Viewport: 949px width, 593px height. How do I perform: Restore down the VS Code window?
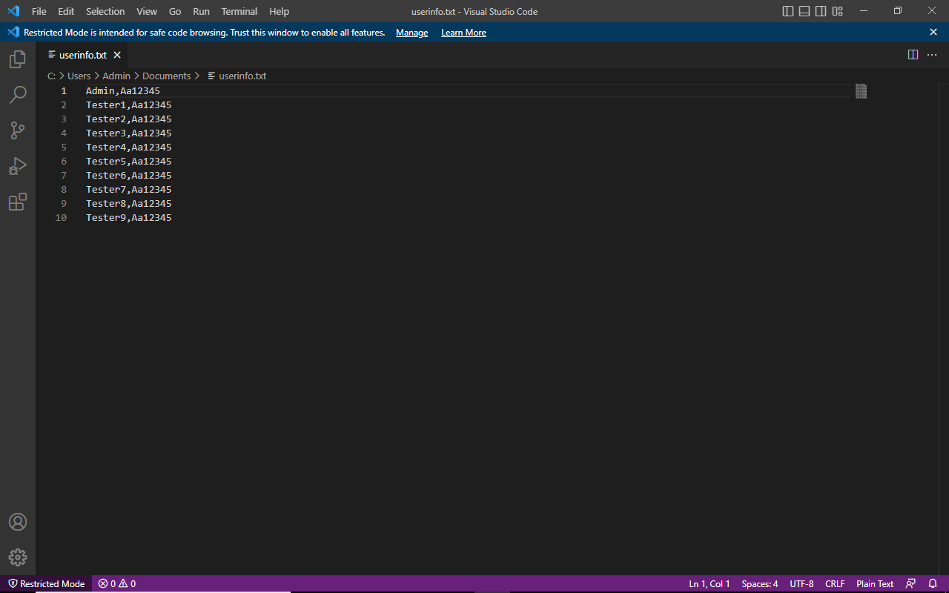coord(898,11)
